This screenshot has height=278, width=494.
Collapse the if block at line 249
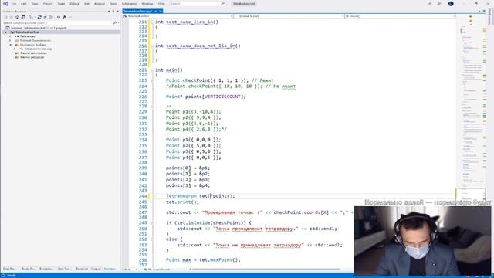[x=153, y=223]
